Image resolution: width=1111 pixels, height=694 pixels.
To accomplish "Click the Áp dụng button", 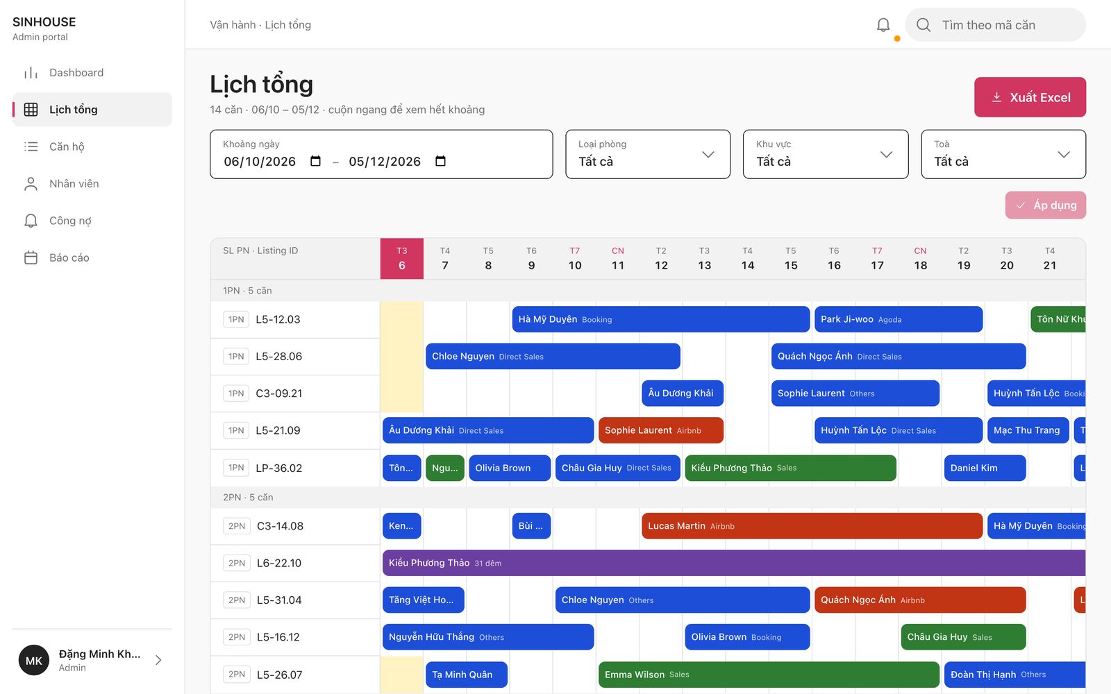I will coord(1046,205).
